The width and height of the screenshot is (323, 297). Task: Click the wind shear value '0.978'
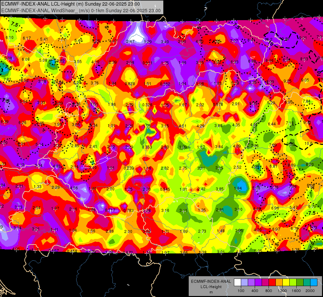[x=218, y=104]
